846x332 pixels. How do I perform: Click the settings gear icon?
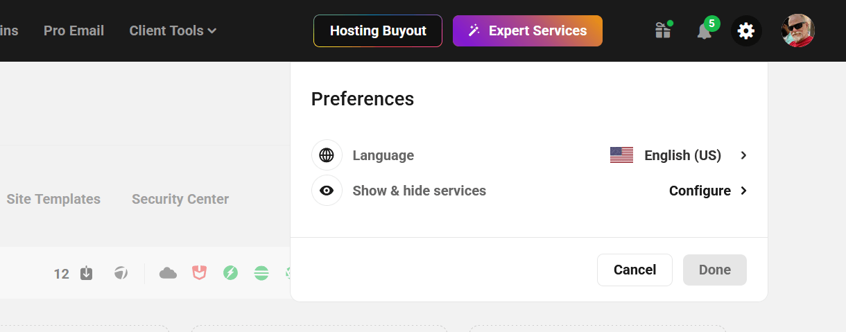745,31
